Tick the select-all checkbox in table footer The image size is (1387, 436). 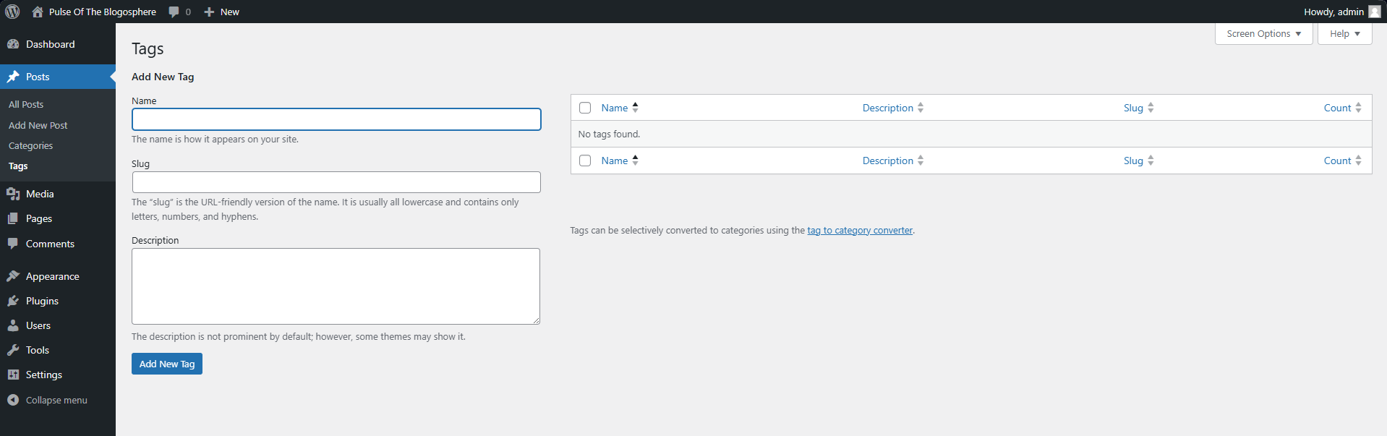click(585, 161)
